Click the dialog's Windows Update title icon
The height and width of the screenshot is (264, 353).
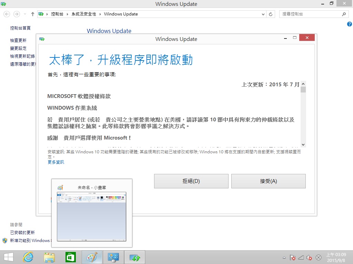click(x=42, y=39)
